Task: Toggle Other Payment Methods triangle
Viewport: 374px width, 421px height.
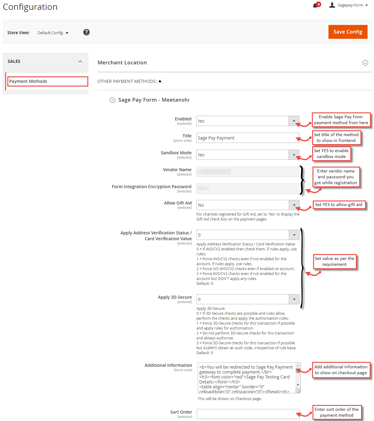Action: [160, 81]
